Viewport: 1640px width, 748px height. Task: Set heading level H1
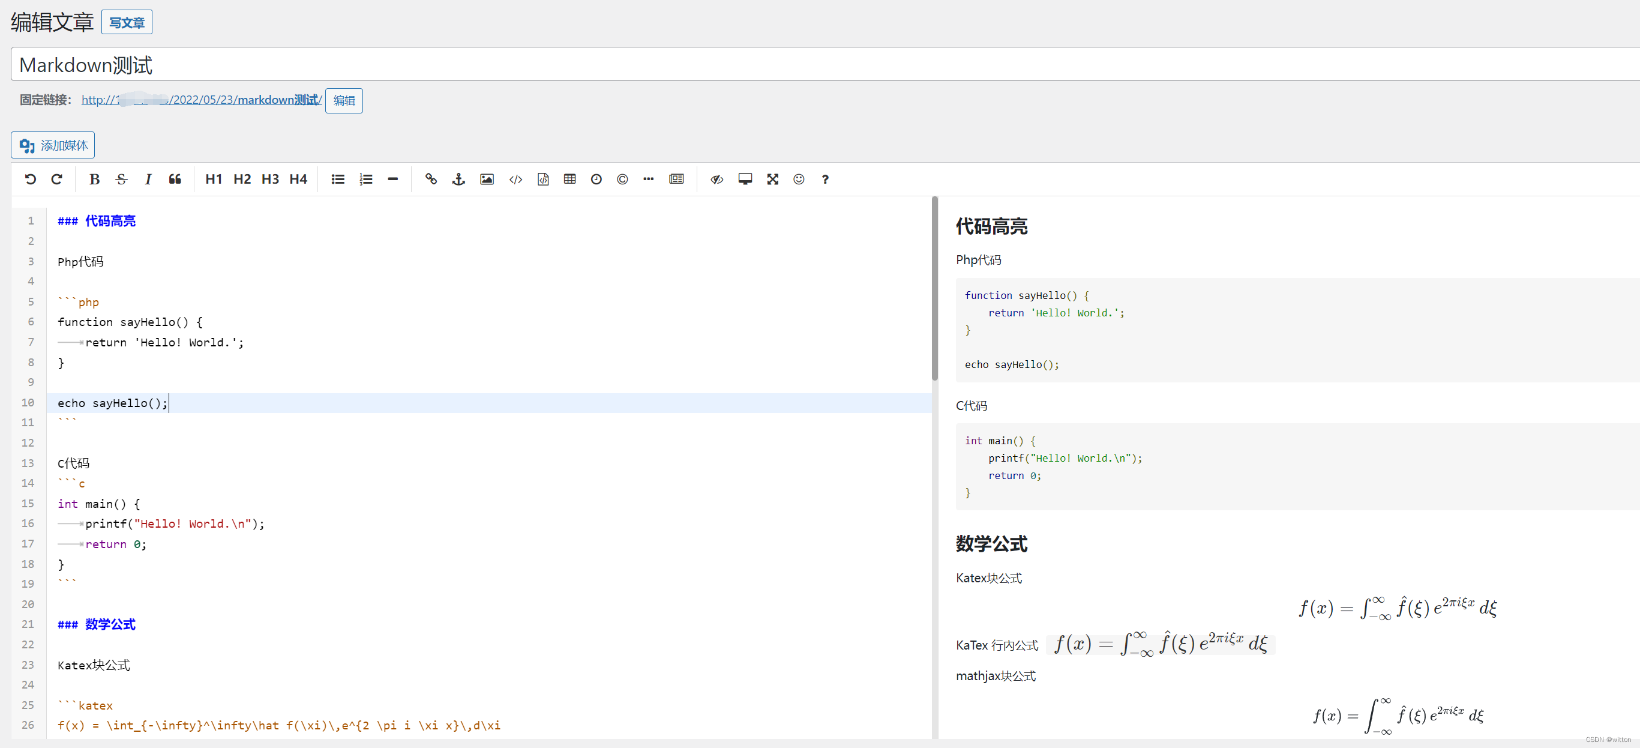(214, 179)
